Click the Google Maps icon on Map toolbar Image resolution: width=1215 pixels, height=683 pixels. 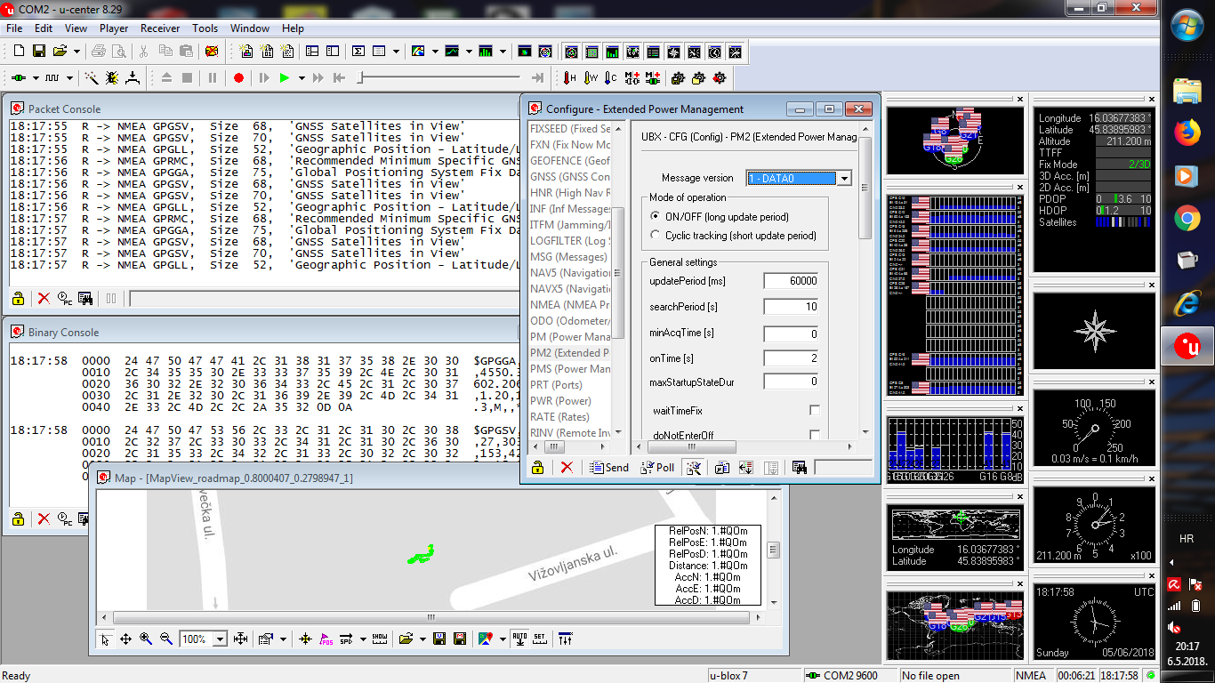pos(486,639)
